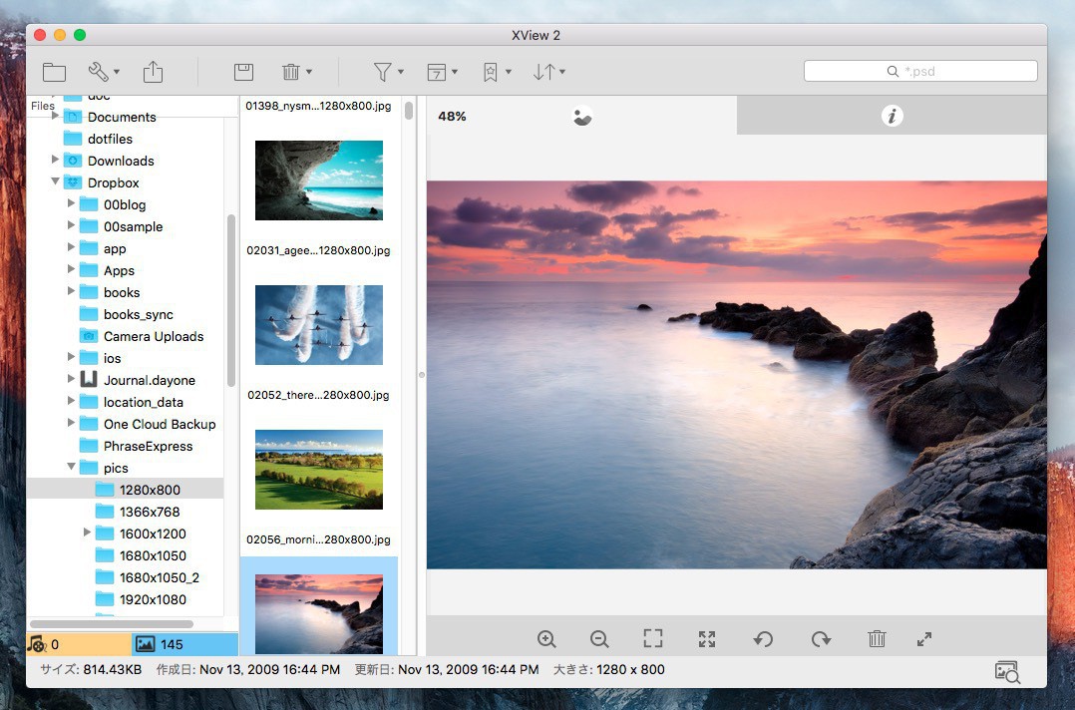This screenshot has height=710, width=1075.
Task: Open the sort order dropdown
Action: (548, 72)
